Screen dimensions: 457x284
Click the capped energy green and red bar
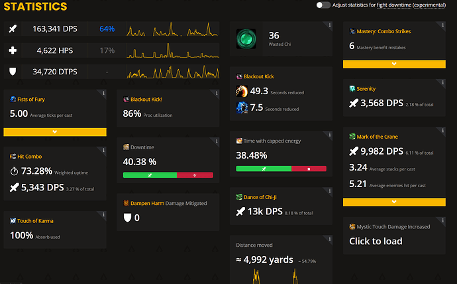[281, 169]
